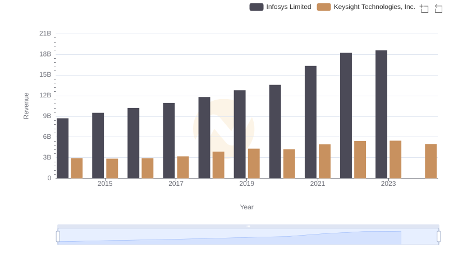The width and height of the screenshot is (449, 258).
Task: Click the 15B y-axis label
Action: 45,75
